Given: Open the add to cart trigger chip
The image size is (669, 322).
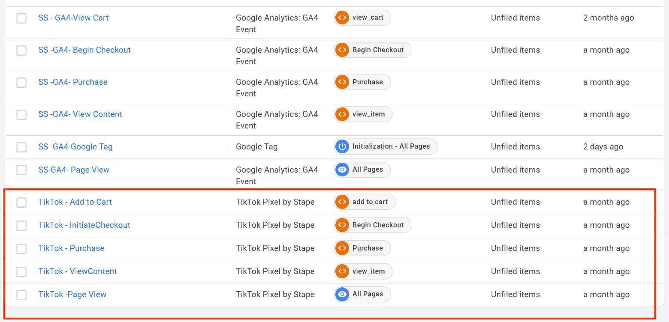Looking at the screenshot, I should 365,202.
